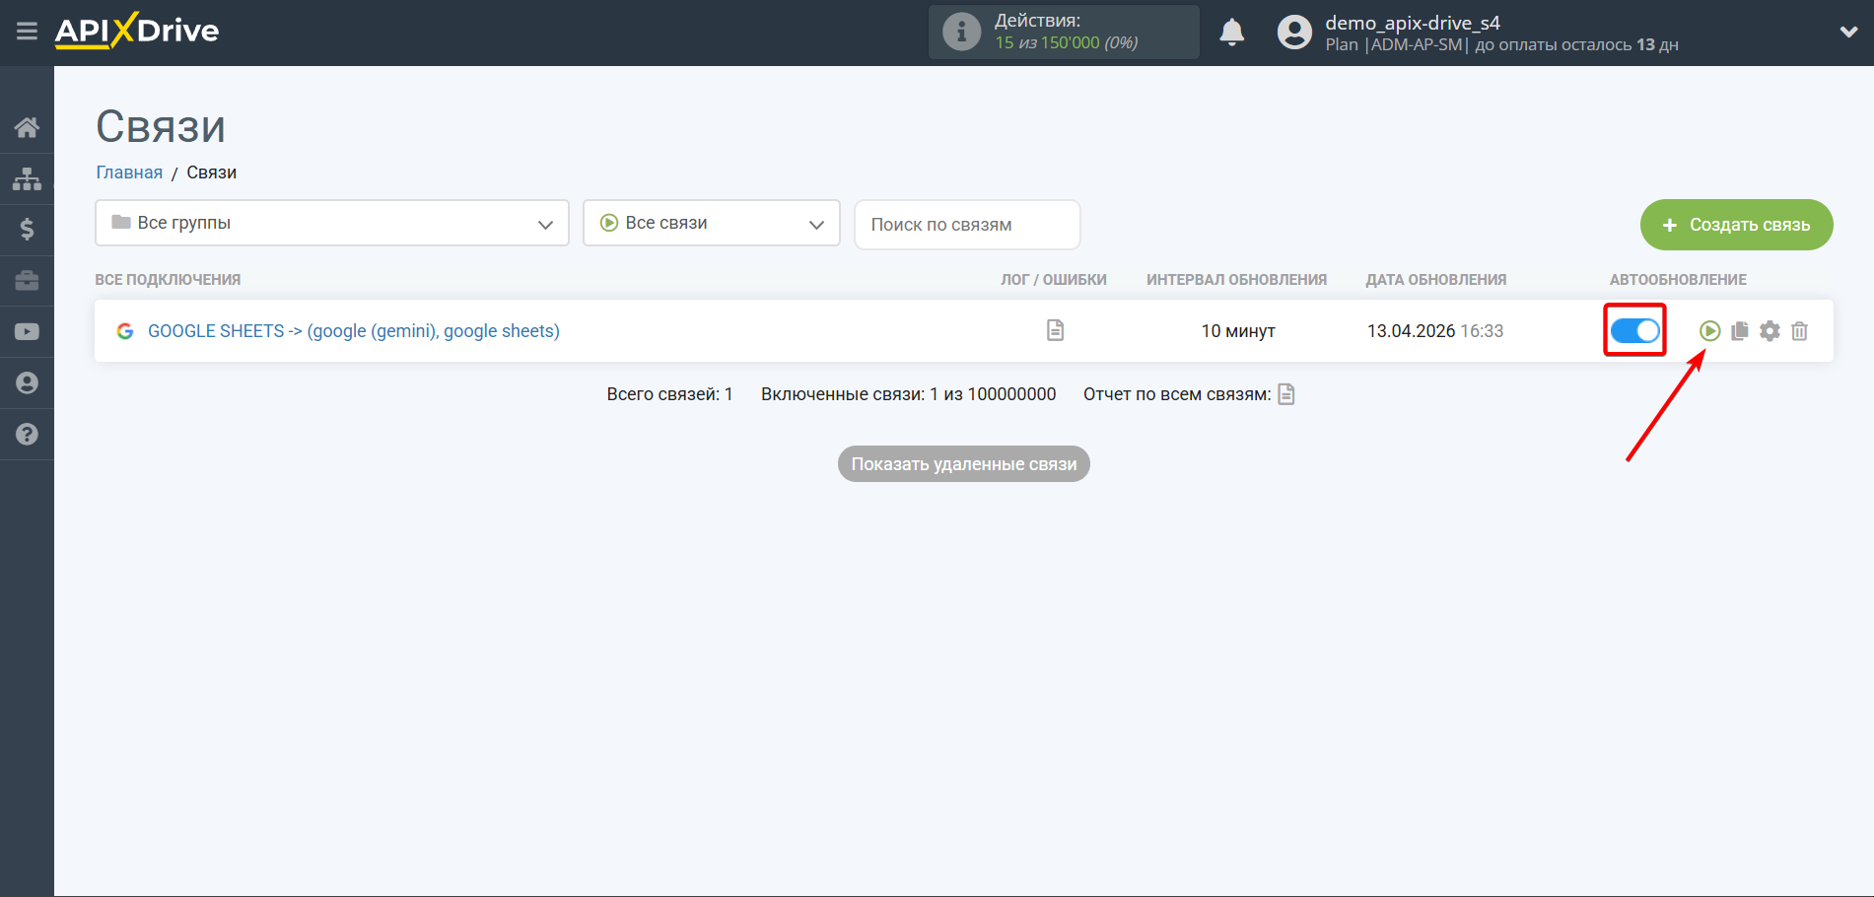The image size is (1874, 897).
Task: Duplicate the Google Sheets connection
Action: tap(1740, 331)
